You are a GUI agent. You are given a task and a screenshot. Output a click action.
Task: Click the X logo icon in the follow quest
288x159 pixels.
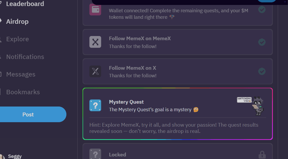point(95,71)
